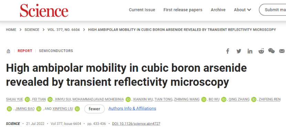Image resolution: width=286 pixels, height=127 pixels.
Task: Click the Submit manuscript button
Action: coord(273,10)
